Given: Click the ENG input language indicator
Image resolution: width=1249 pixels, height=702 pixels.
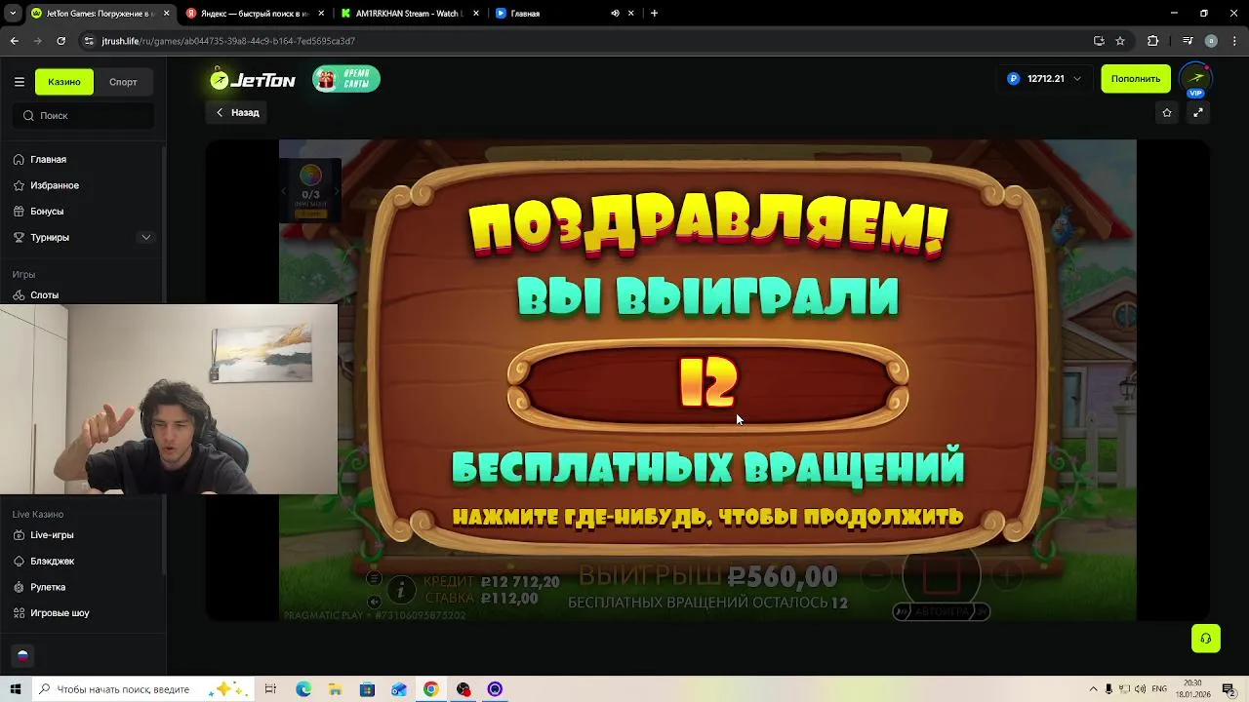Looking at the screenshot, I should click(x=1159, y=689).
